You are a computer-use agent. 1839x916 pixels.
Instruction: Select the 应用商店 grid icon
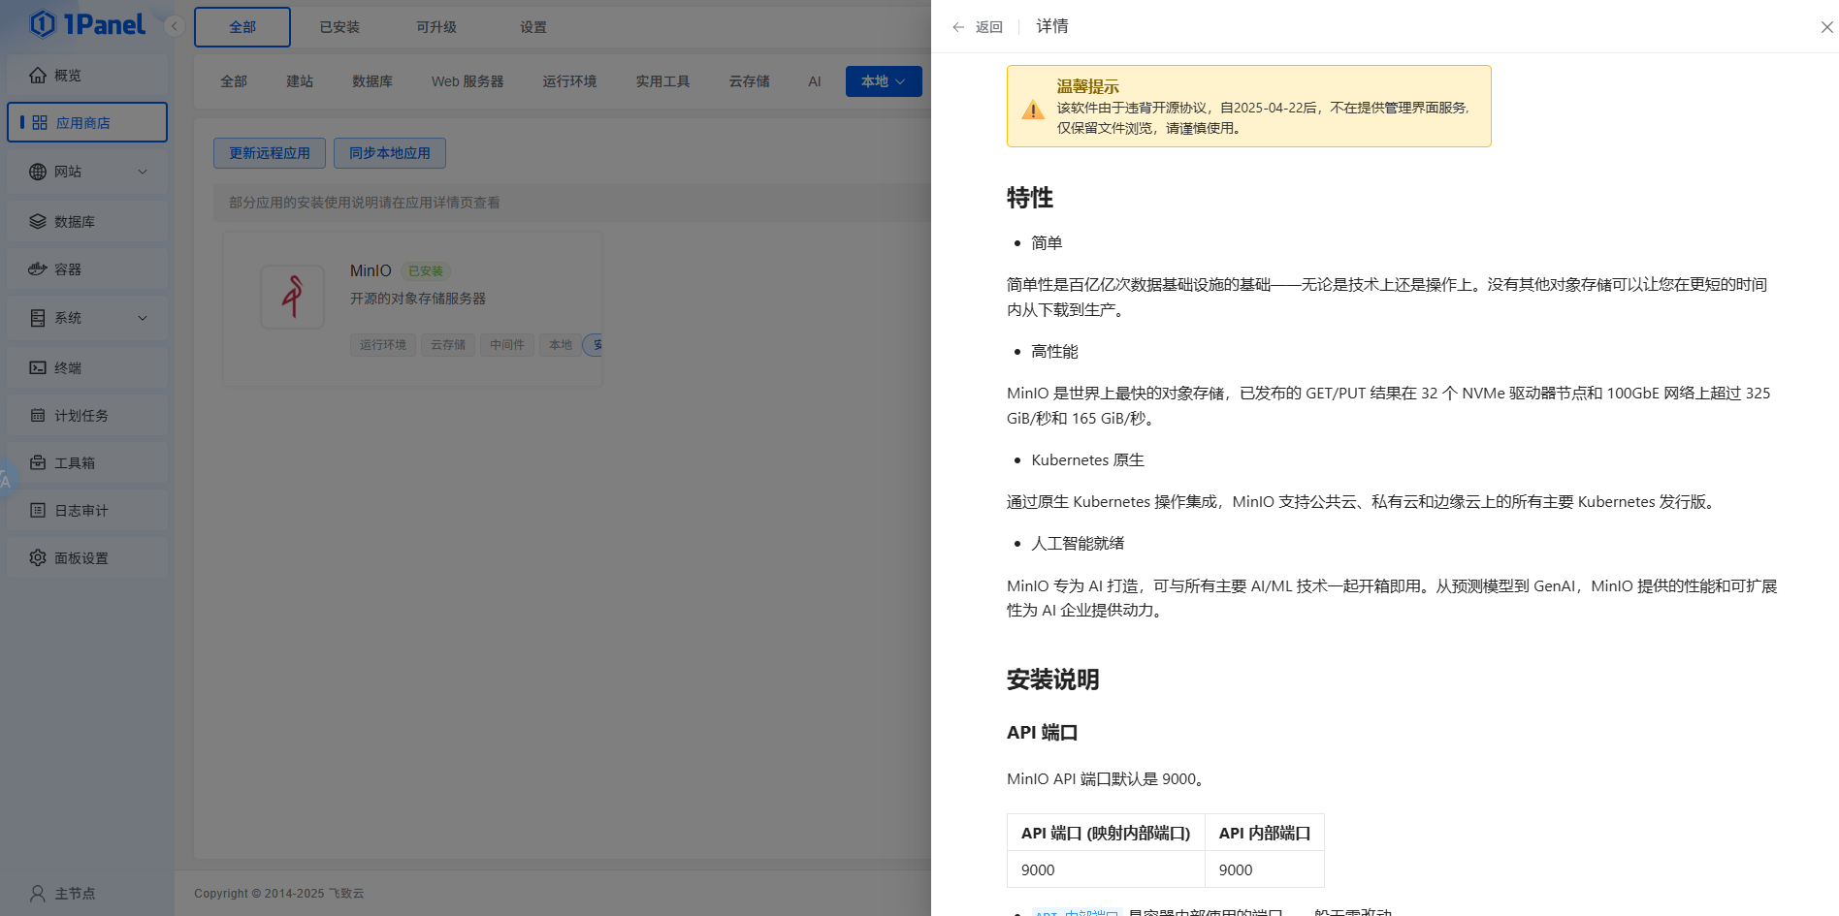pos(40,122)
